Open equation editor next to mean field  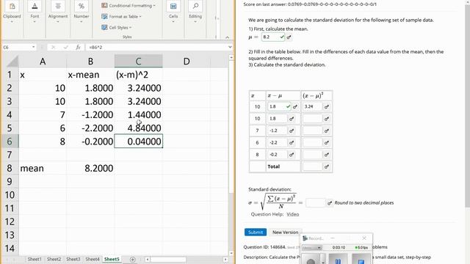coord(289,37)
